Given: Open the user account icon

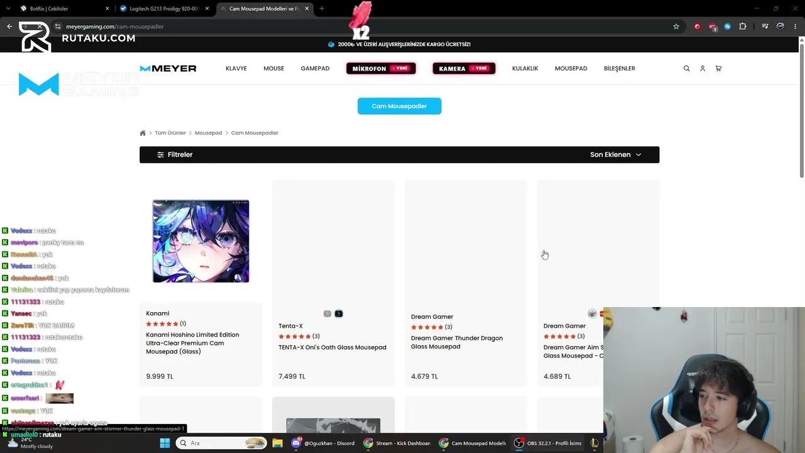Looking at the screenshot, I should tap(702, 69).
